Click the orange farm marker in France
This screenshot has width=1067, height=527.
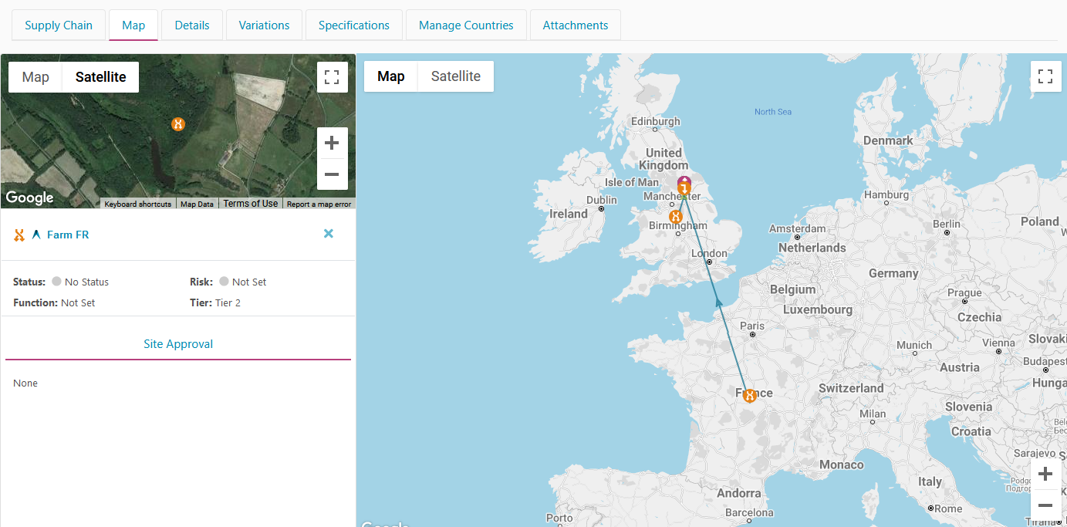click(x=748, y=396)
